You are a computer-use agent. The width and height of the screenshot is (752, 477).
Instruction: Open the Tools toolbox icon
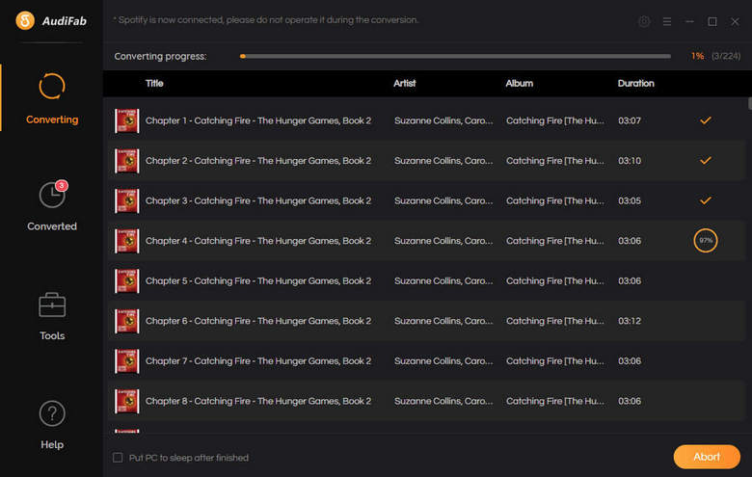pyautogui.click(x=52, y=305)
